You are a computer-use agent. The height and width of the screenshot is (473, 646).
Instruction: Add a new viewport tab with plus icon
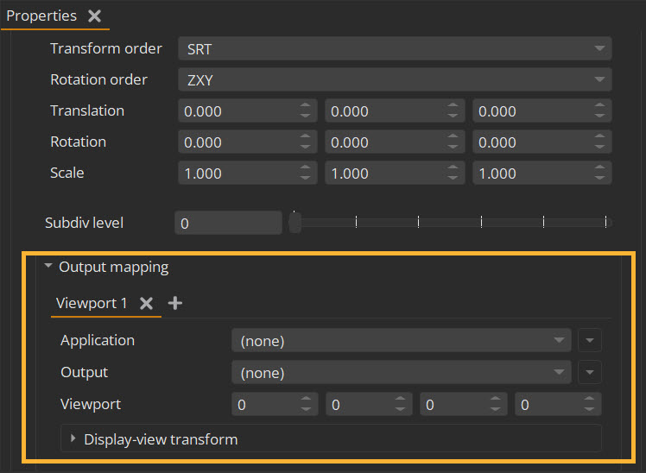[x=175, y=303]
